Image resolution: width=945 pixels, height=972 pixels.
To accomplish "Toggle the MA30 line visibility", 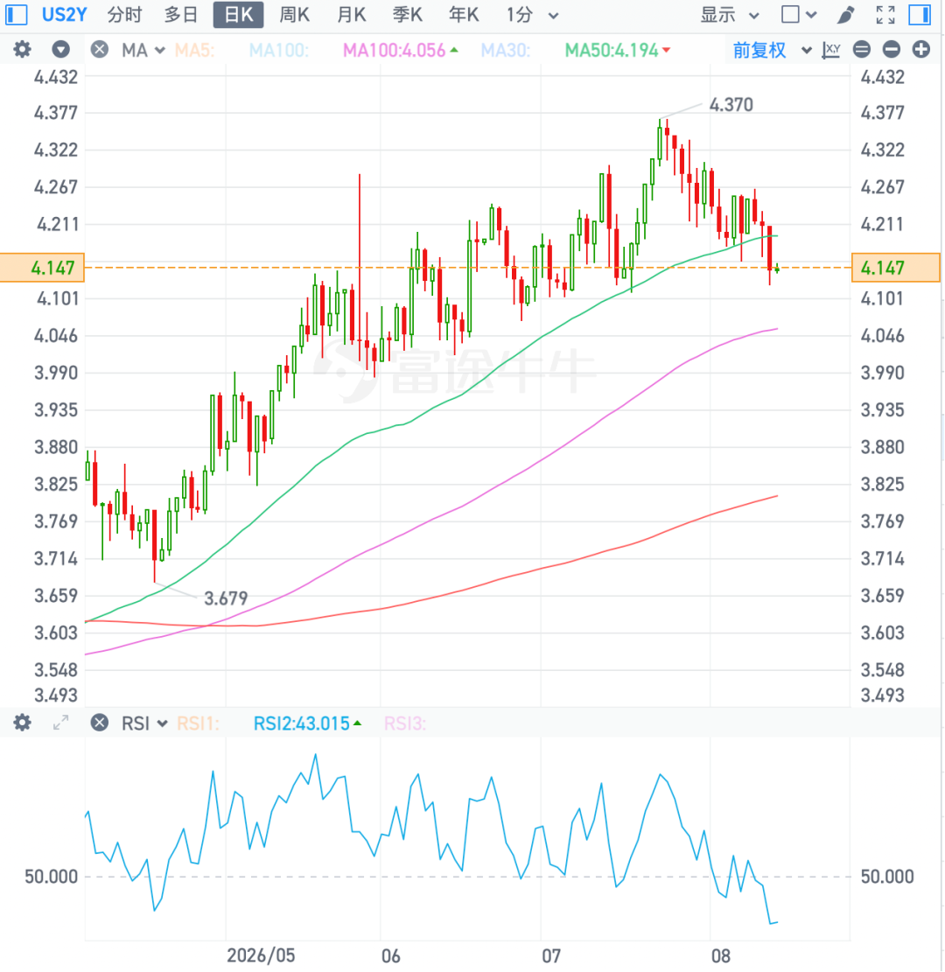I will click(x=506, y=50).
